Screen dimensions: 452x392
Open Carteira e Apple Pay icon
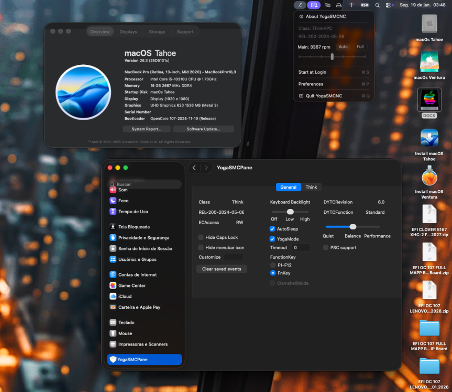tap(113, 307)
